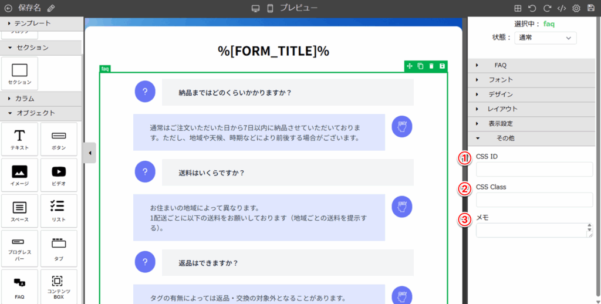Image resolution: width=601 pixels, height=304 pixels.
Task: Open settings with the gear icon
Action: click(576, 8)
